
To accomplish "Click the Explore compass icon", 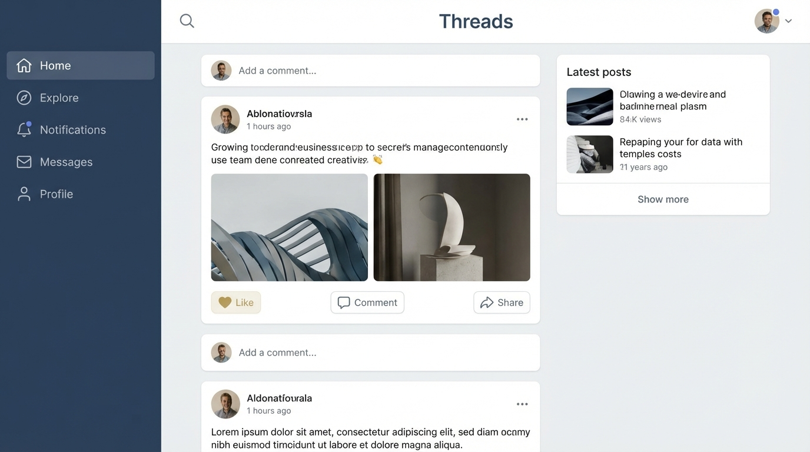I will (24, 98).
